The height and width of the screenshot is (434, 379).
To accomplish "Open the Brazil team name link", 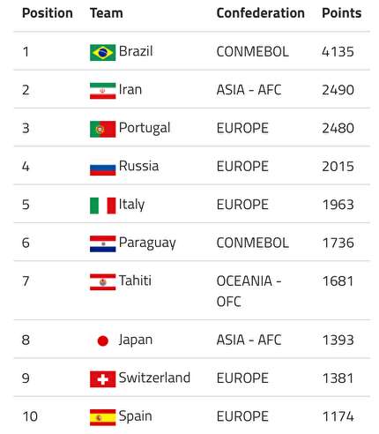I will 136,51.
